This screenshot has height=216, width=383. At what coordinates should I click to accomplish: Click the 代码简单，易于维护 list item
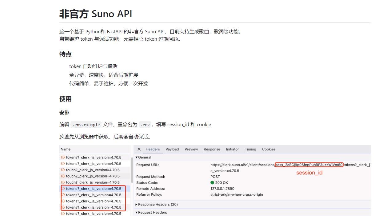[109, 84]
